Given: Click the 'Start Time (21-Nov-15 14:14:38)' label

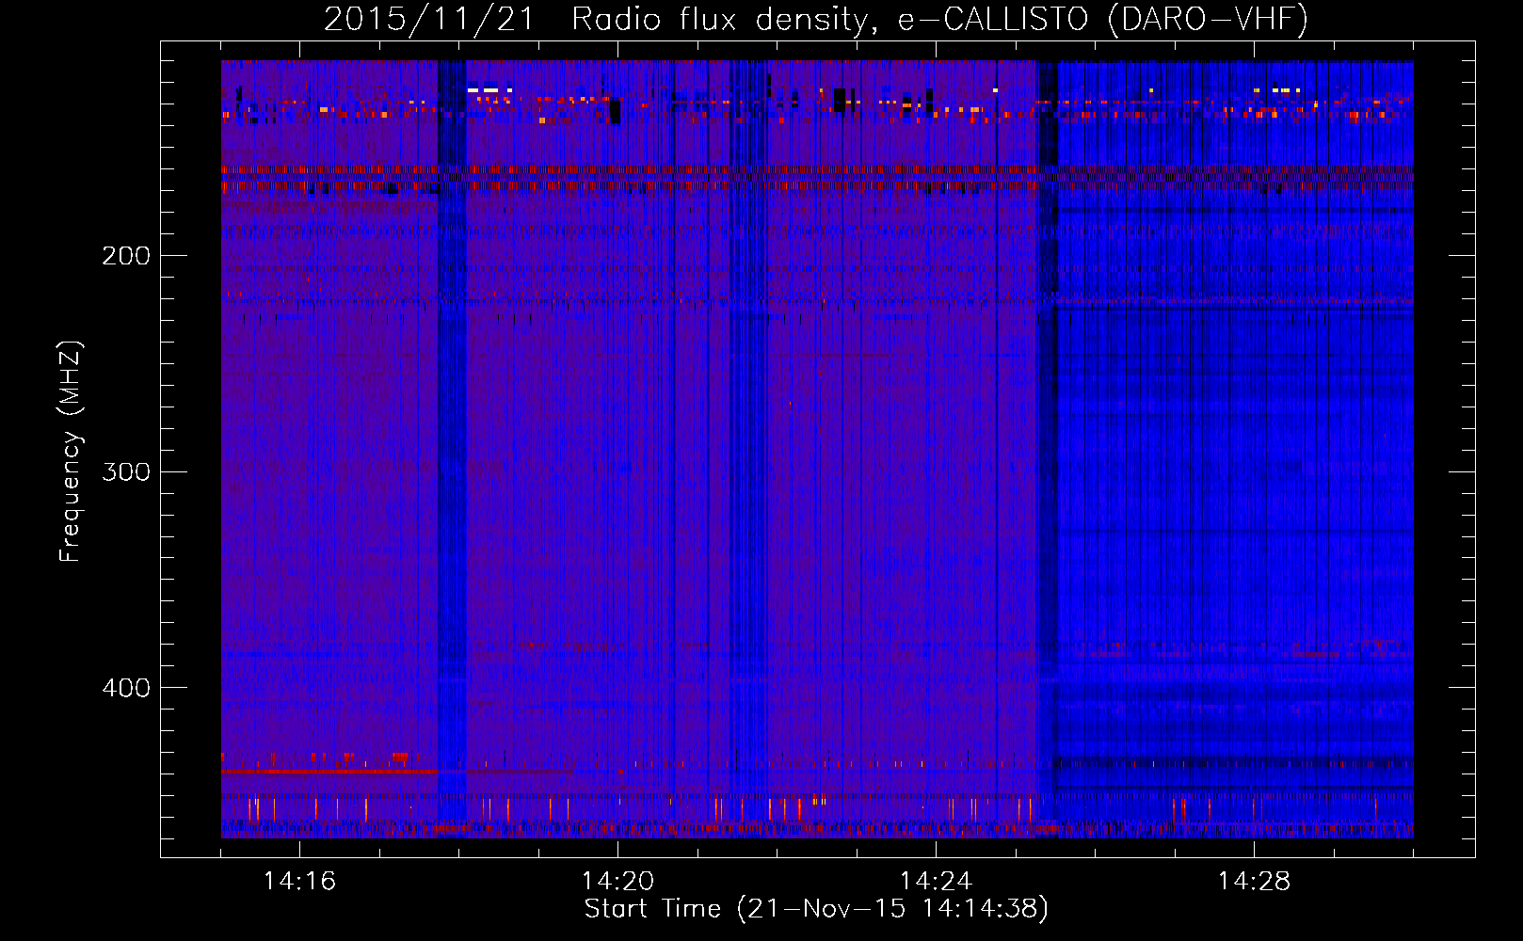Looking at the screenshot, I should [816, 908].
